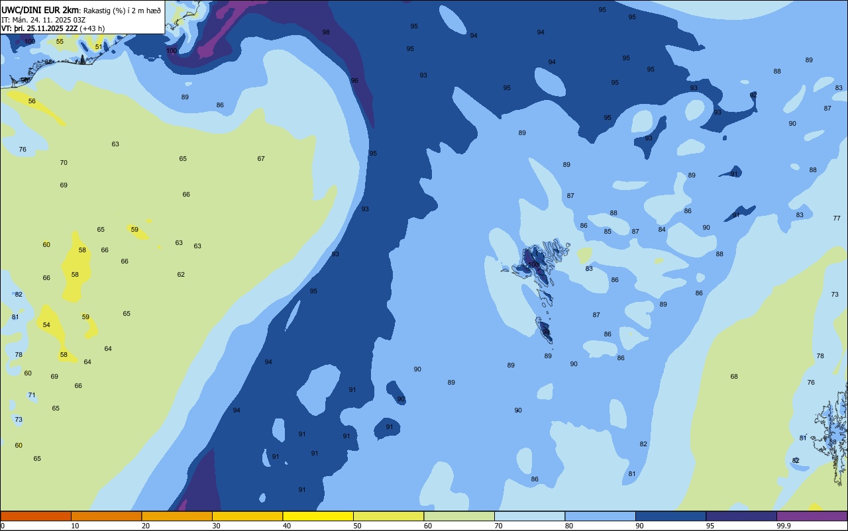Pick the pale yellow 50–60 legend swatch
848x531 pixels.
point(389,516)
